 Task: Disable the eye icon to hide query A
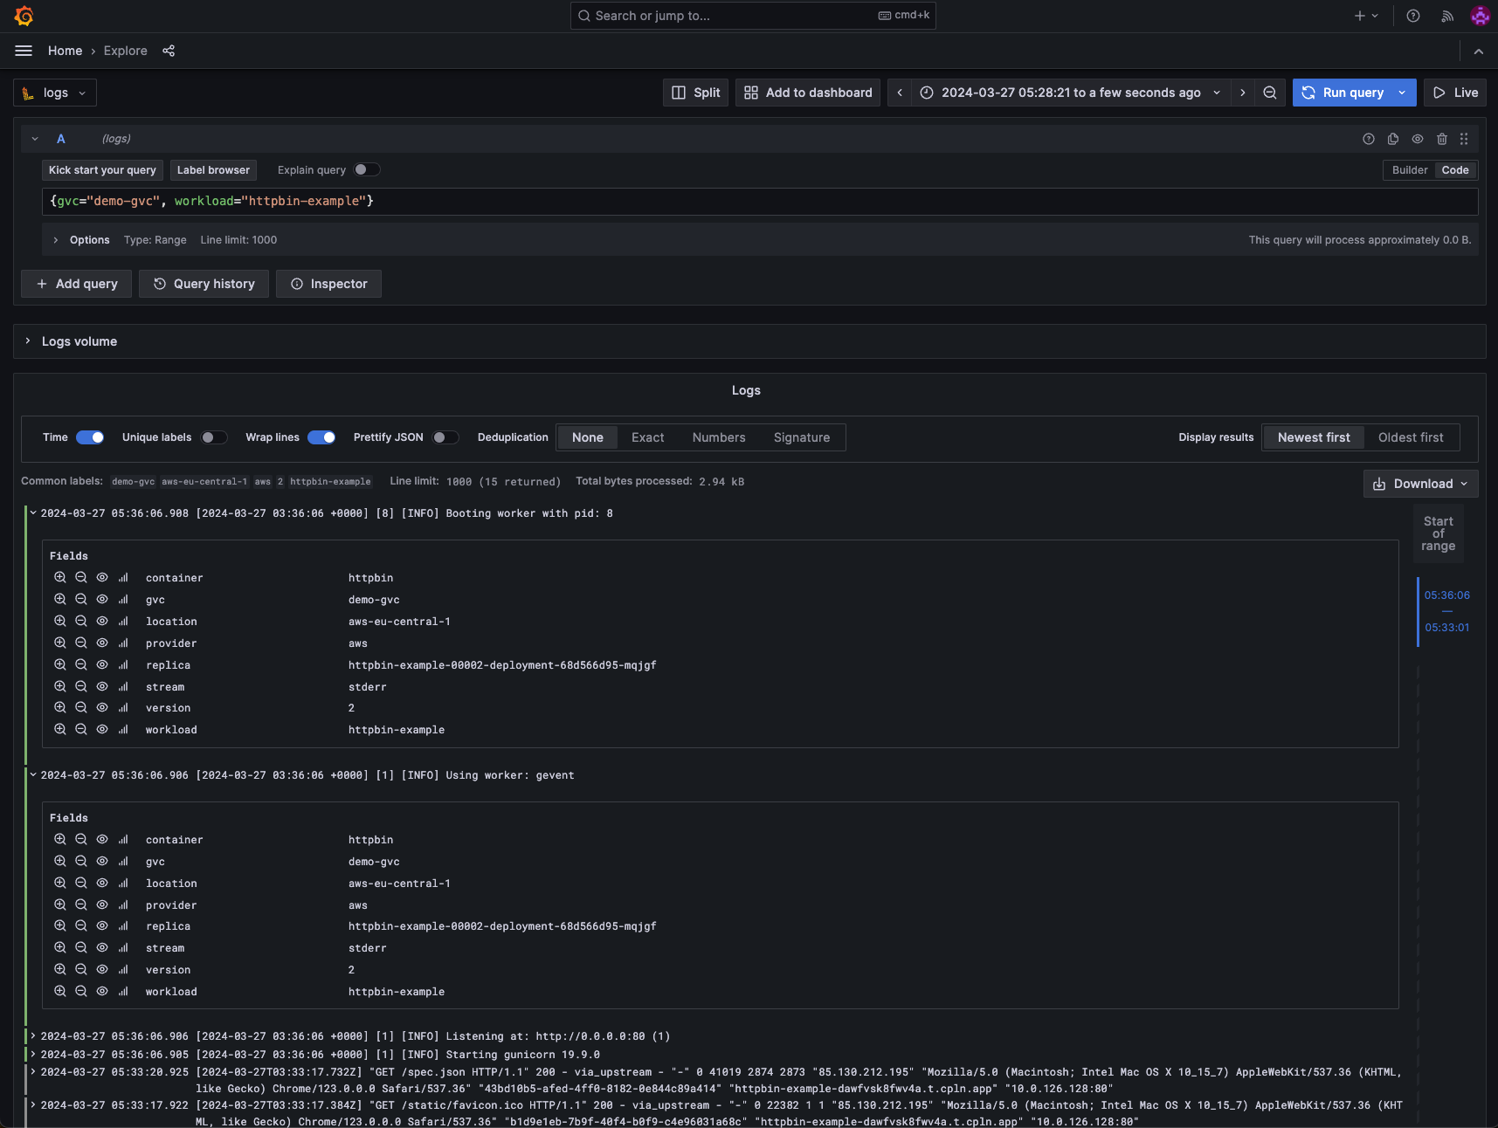pos(1418,138)
